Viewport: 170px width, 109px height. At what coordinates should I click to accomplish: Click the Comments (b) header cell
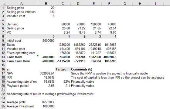pyautogui.click(x=82, y=69)
